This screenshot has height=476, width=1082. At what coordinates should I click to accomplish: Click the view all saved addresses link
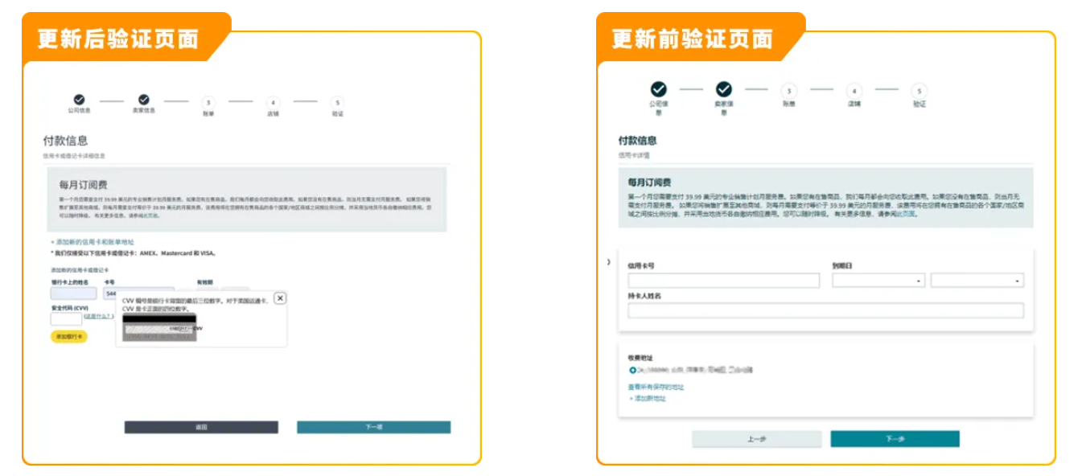tap(656, 387)
